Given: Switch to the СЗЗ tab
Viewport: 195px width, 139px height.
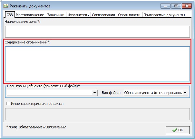Looking at the screenshot, I should (10, 15).
